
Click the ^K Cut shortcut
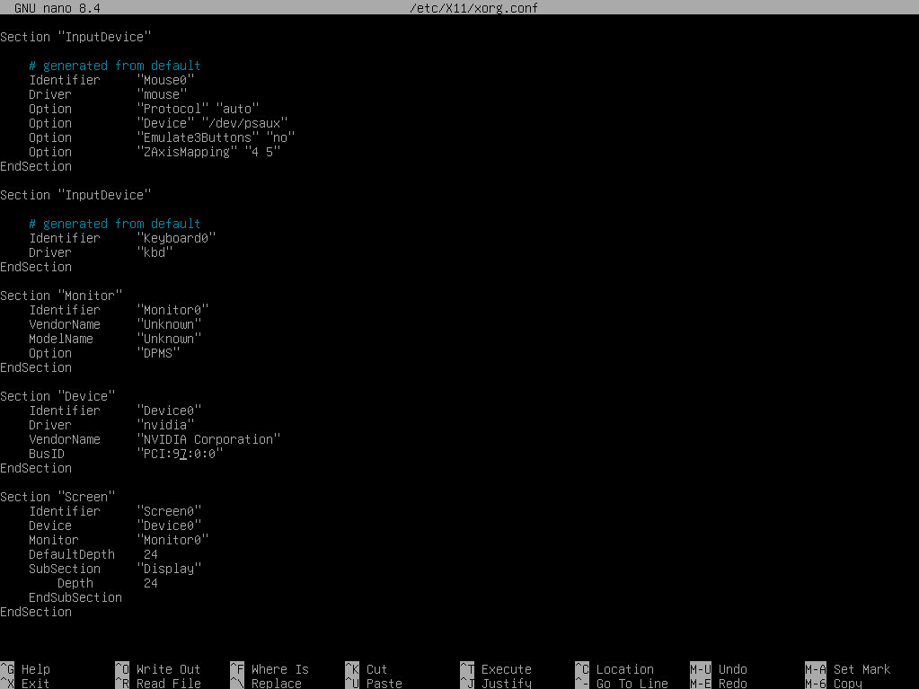click(366, 669)
